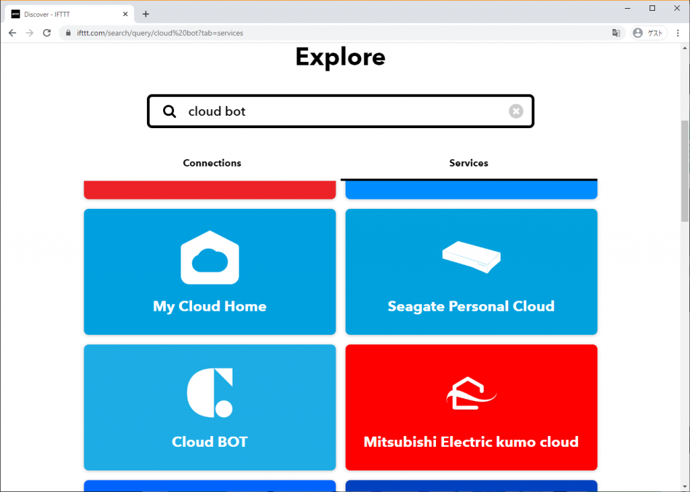This screenshot has height=492, width=690.
Task: Click the magnifying glass search icon
Action: [x=169, y=111]
